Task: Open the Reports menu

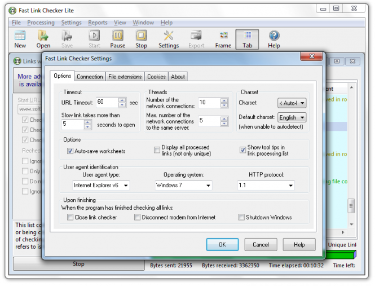Action: click(98, 23)
